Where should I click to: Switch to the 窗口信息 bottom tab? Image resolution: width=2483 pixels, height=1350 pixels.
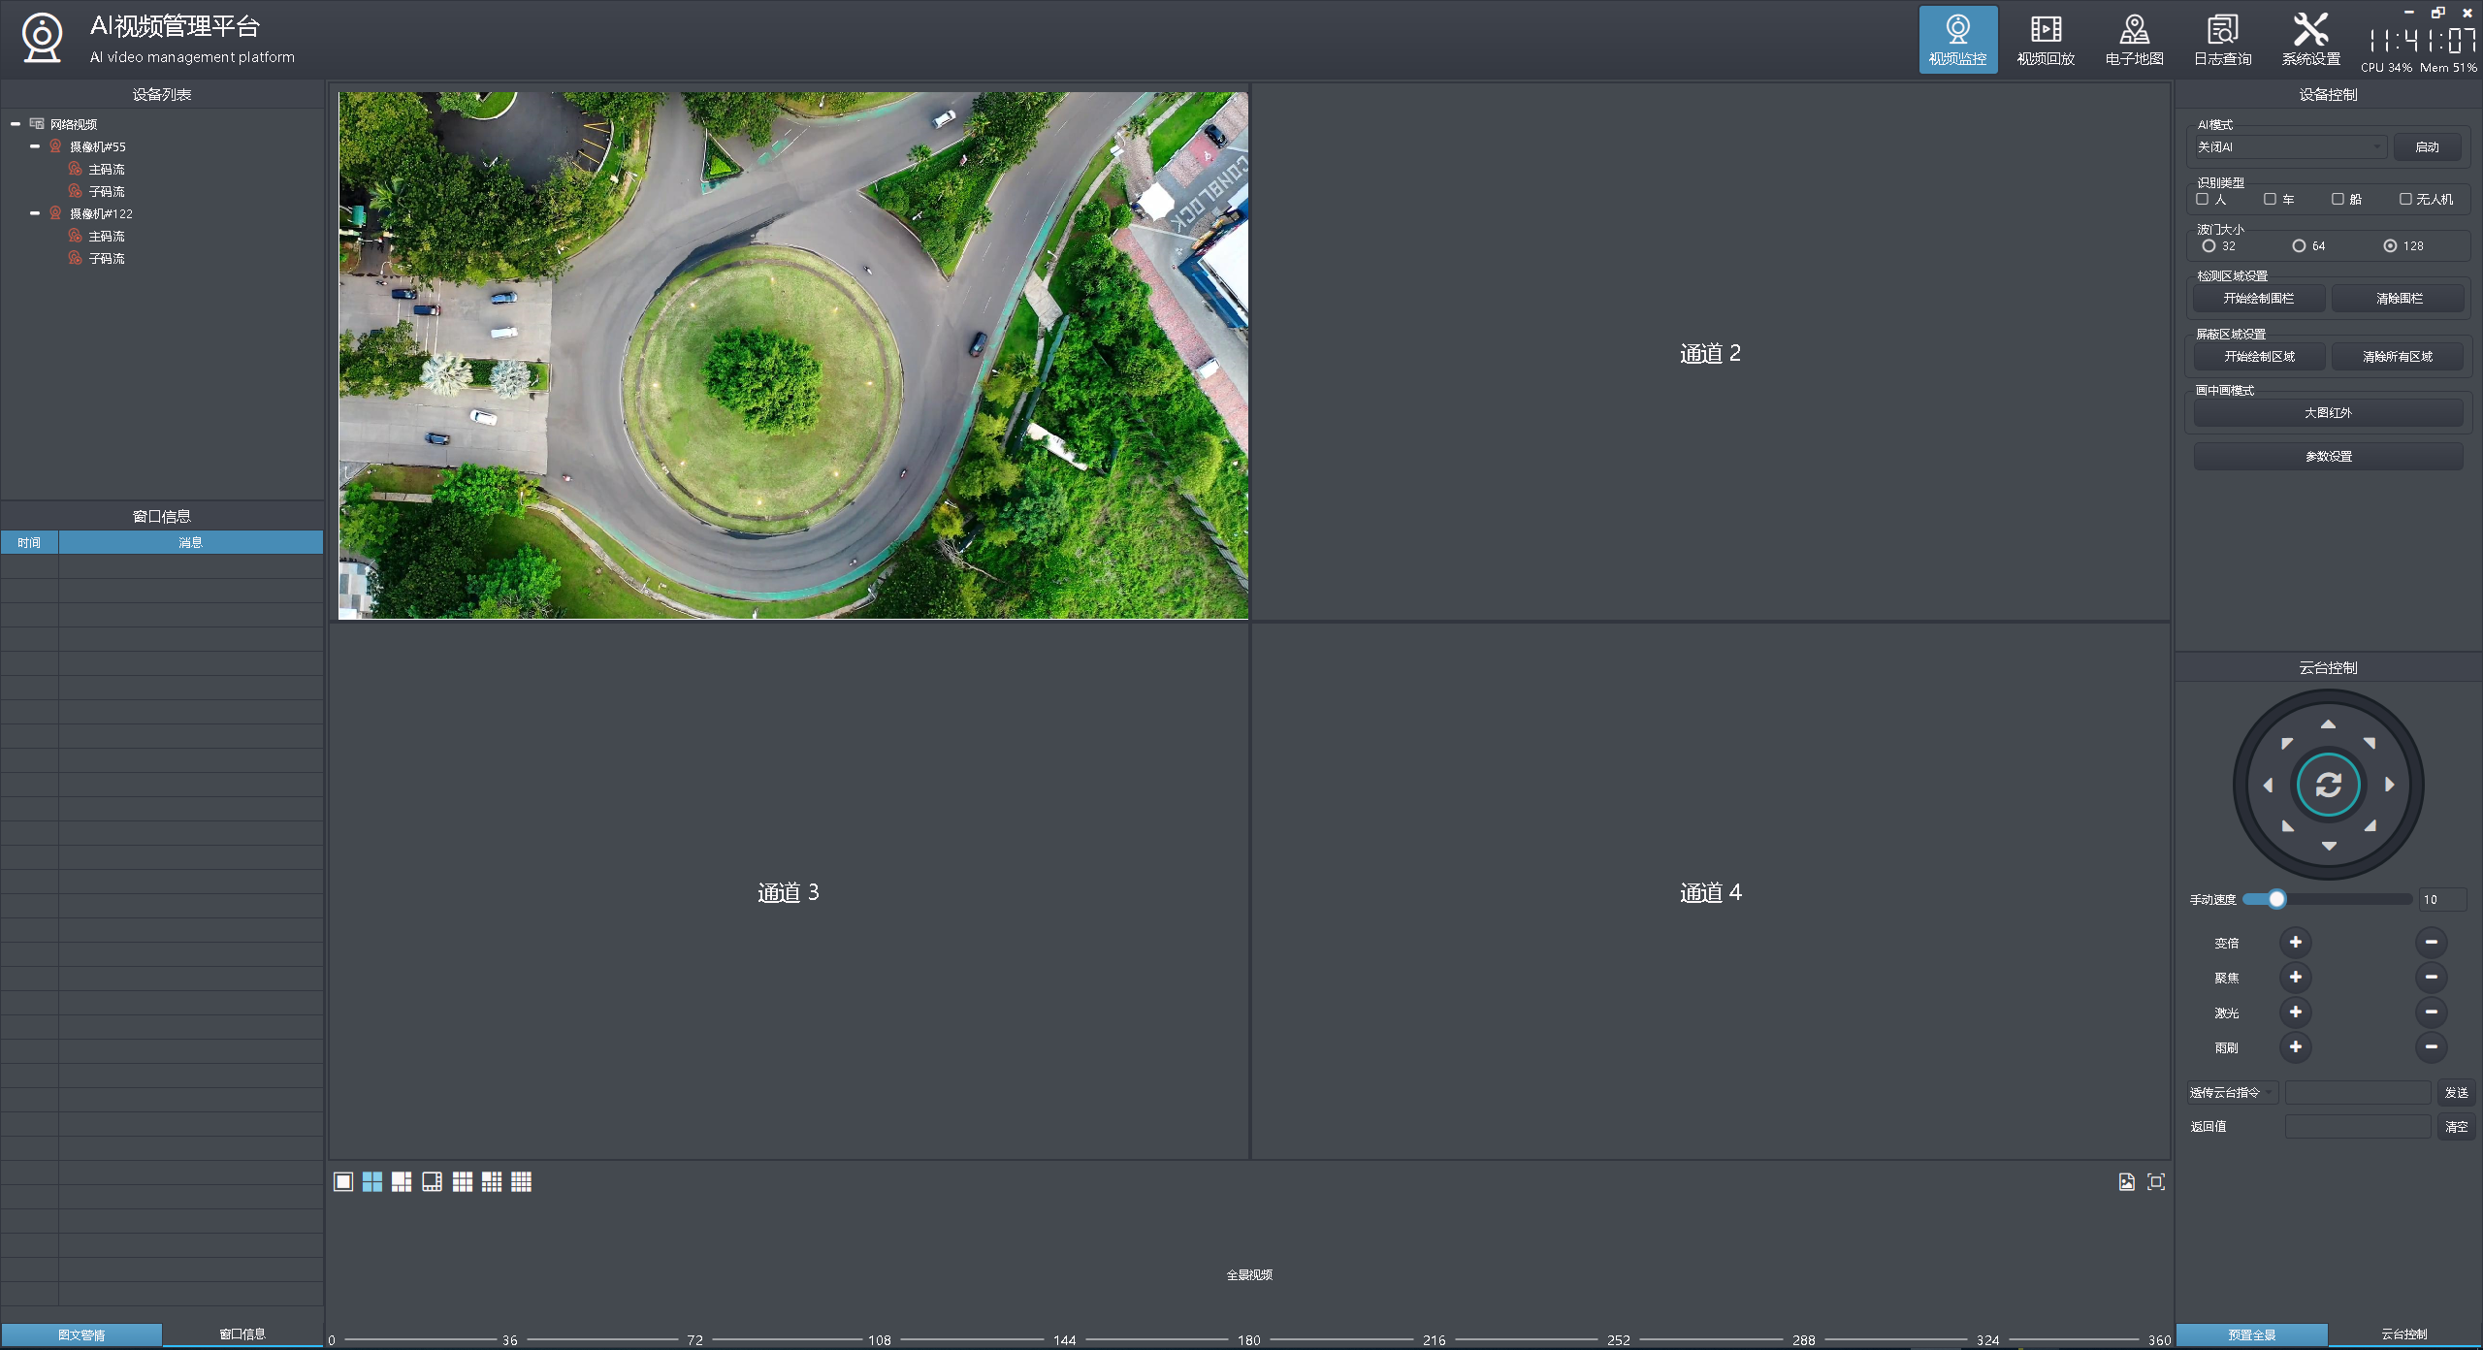(x=242, y=1334)
